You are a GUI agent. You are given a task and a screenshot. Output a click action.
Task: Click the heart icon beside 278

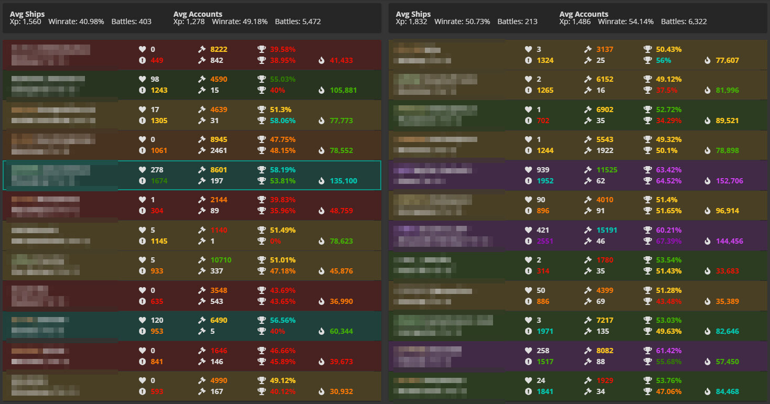coord(142,170)
